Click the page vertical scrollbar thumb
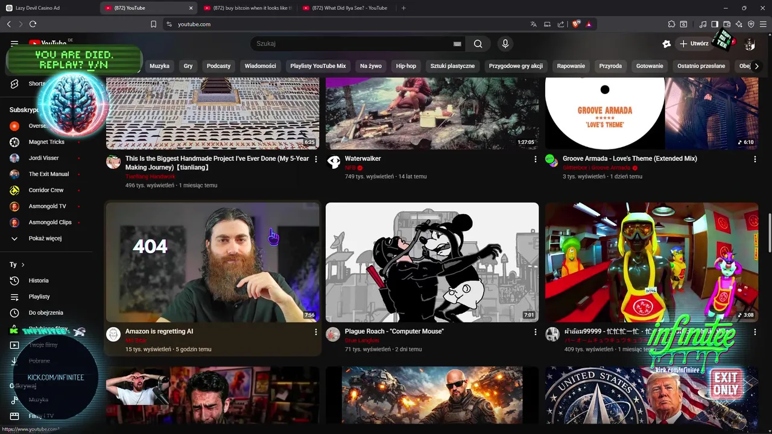The image size is (772, 434). point(769,233)
